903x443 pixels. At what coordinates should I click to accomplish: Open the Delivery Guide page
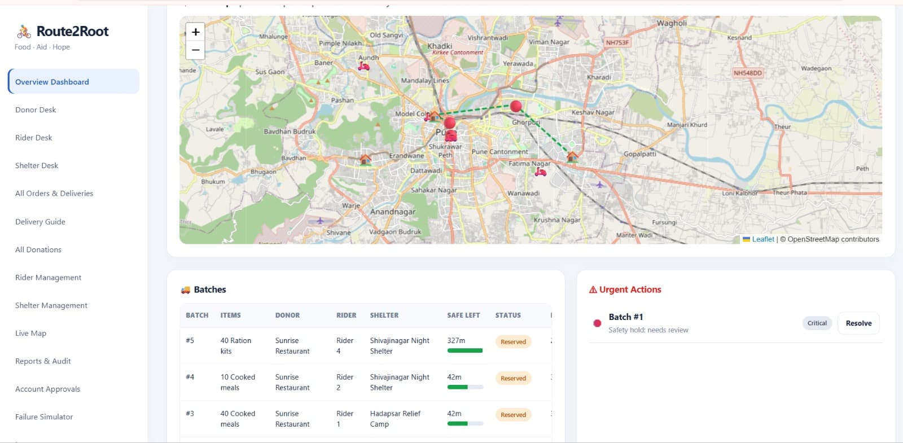coord(40,222)
